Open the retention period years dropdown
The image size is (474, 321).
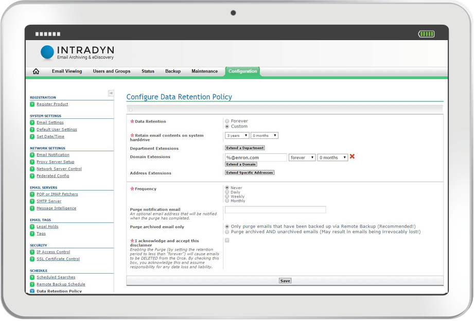coord(236,135)
